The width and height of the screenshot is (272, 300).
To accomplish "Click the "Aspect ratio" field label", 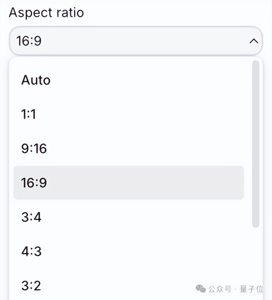I will pos(46,12).
